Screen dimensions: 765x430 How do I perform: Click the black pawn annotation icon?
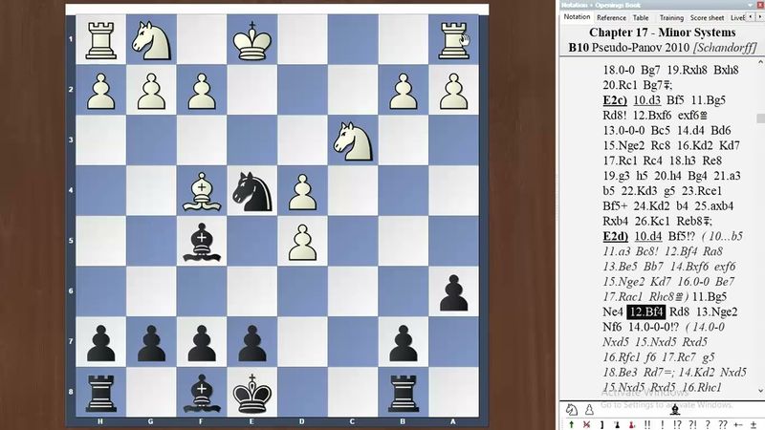point(617,424)
